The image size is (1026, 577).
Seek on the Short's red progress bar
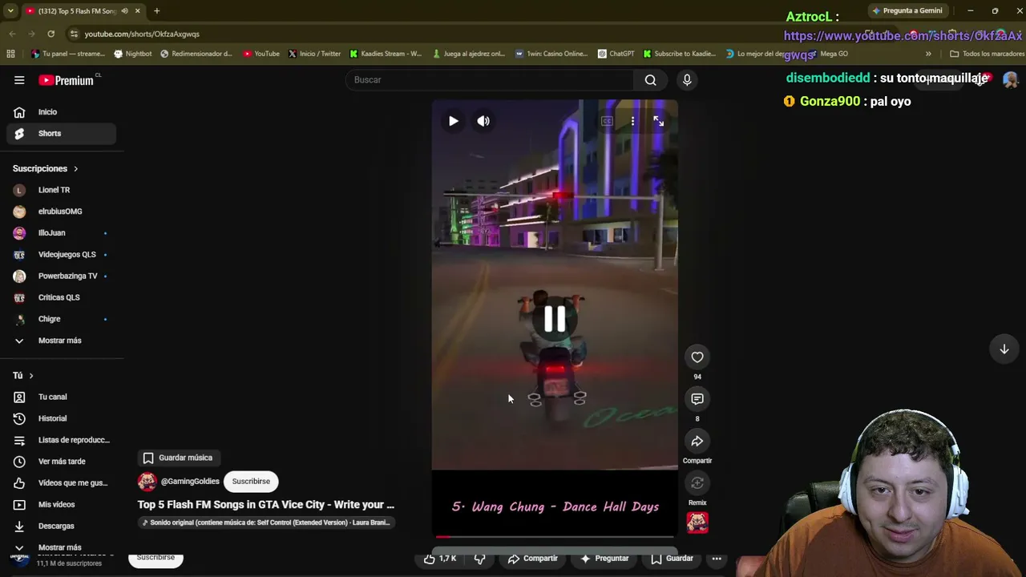pyautogui.click(x=555, y=537)
